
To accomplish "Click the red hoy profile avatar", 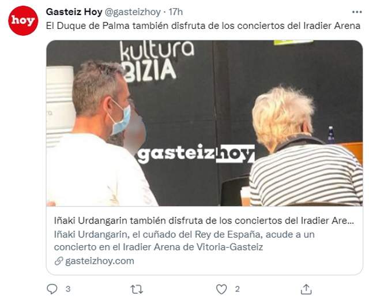I will (23, 21).
